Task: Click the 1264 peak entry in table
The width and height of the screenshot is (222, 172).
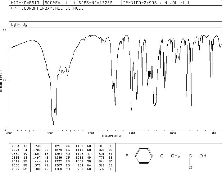Action: (x=62, y=154)
